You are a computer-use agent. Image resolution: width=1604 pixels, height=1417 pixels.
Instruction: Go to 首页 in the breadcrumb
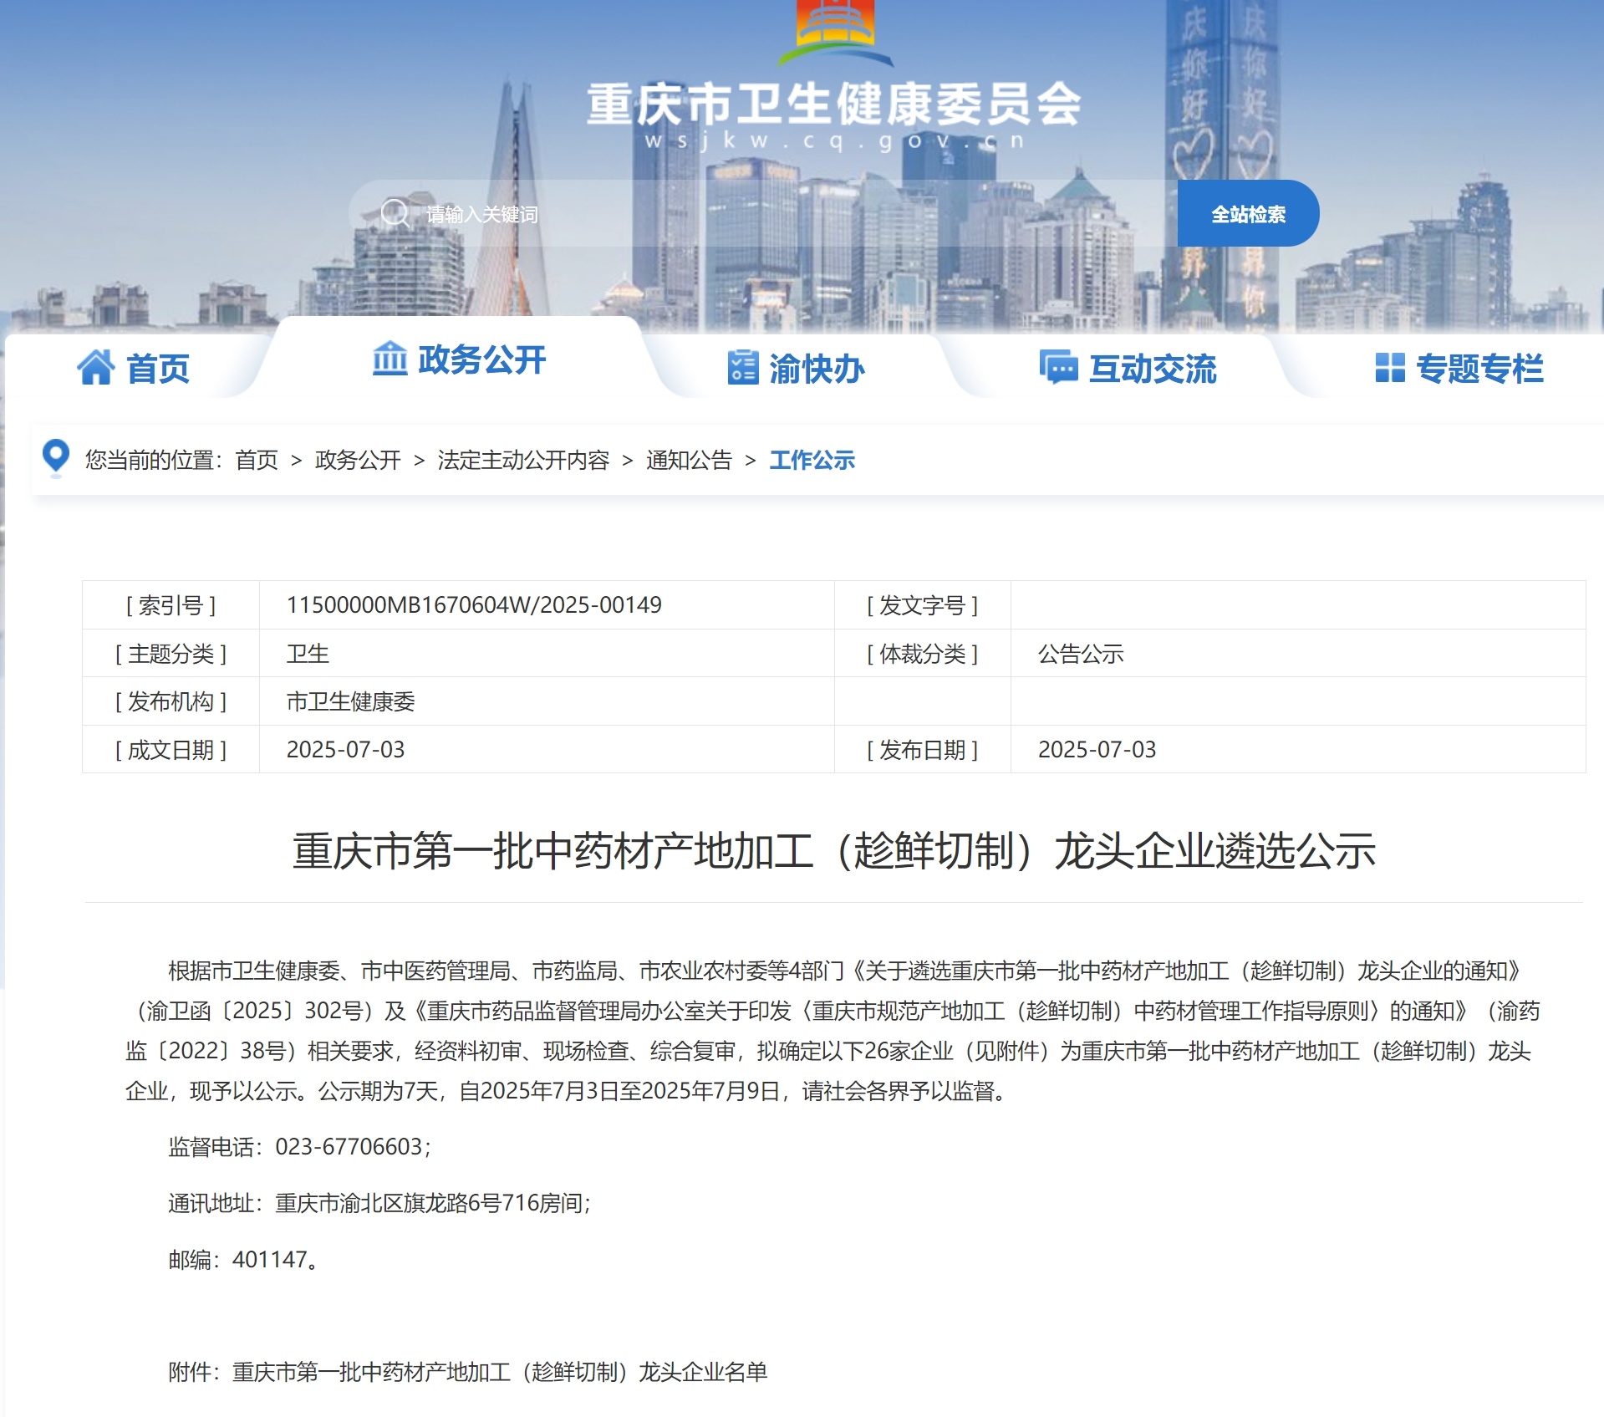click(257, 460)
